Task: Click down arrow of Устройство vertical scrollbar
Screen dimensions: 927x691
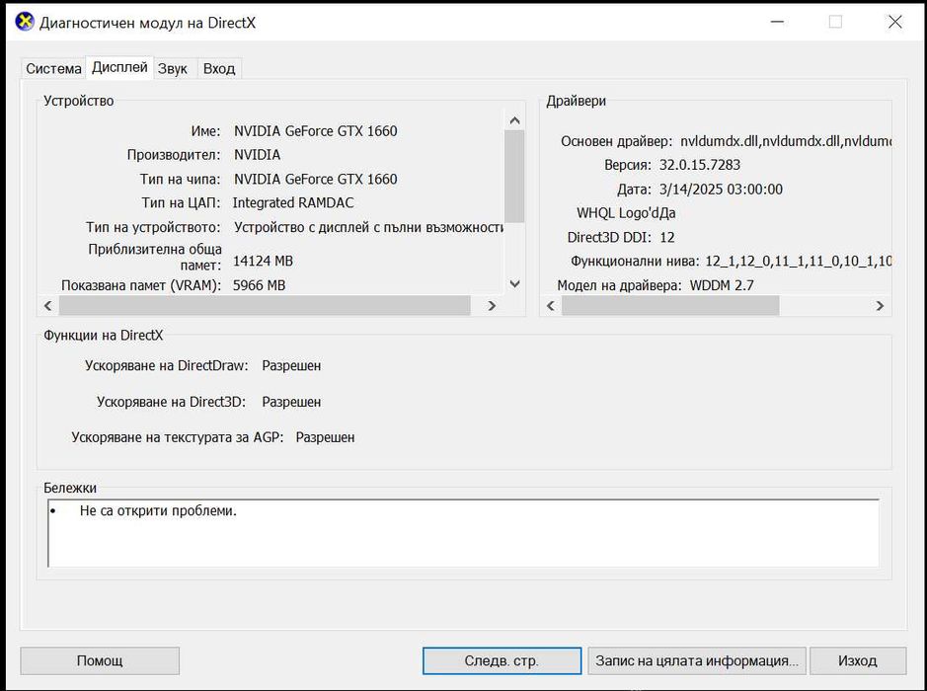Action: [x=515, y=283]
